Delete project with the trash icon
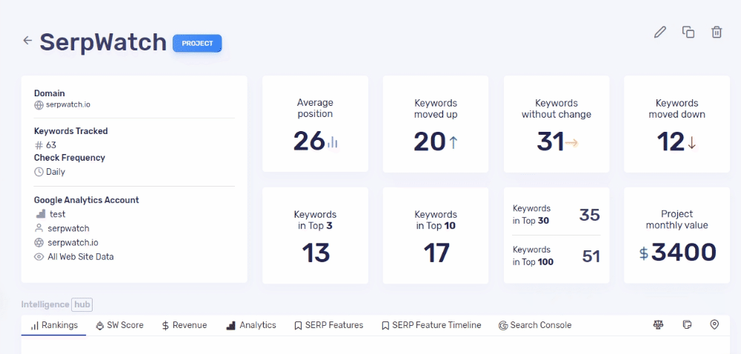Viewport: 741px width, 354px height. pyautogui.click(x=717, y=32)
